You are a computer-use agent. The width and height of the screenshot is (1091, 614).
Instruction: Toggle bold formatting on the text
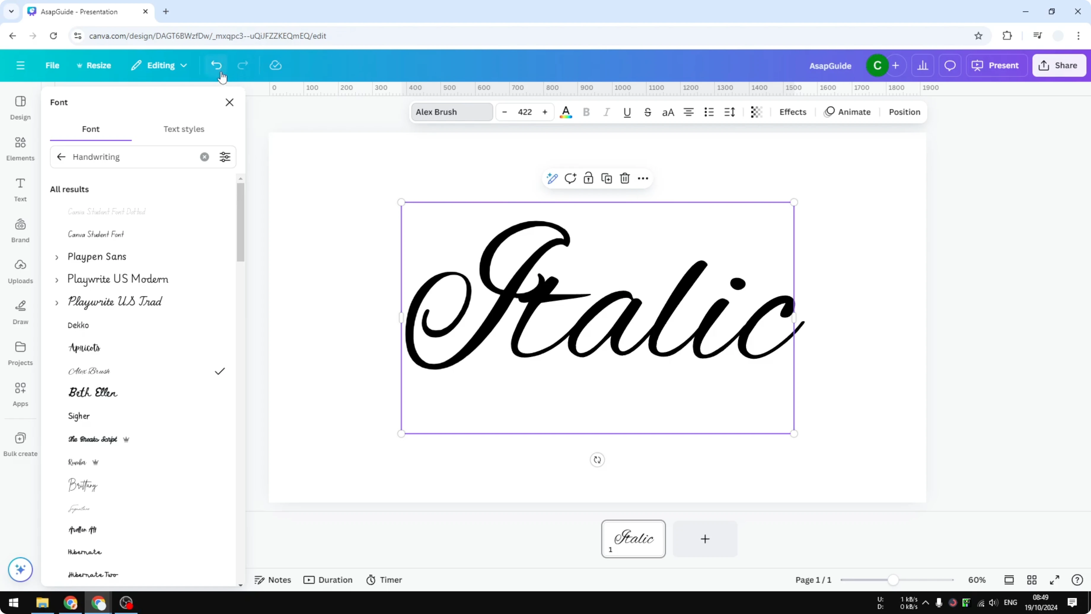coord(586,112)
